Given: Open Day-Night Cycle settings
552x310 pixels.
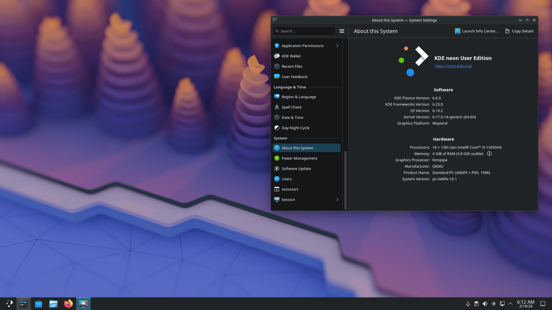Looking at the screenshot, I should [x=296, y=128].
